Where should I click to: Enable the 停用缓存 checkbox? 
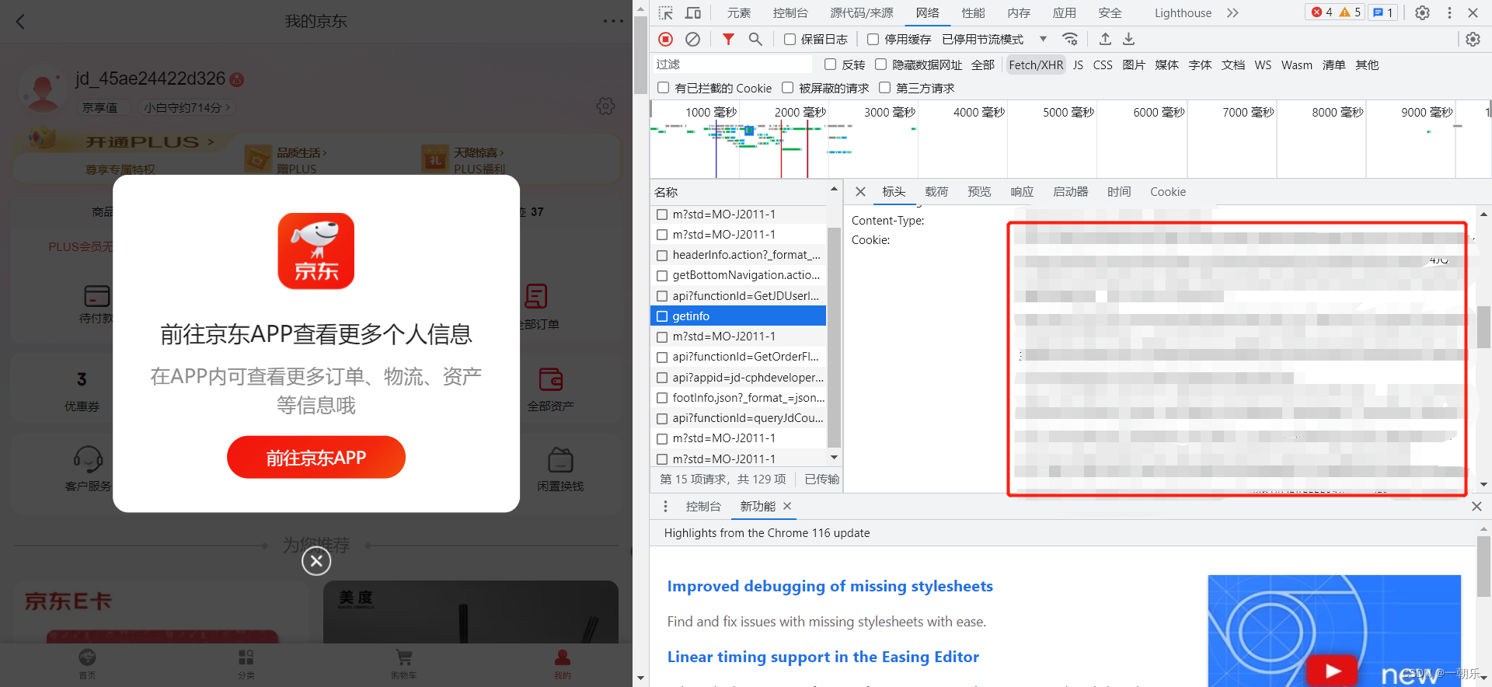pos(873,39)
